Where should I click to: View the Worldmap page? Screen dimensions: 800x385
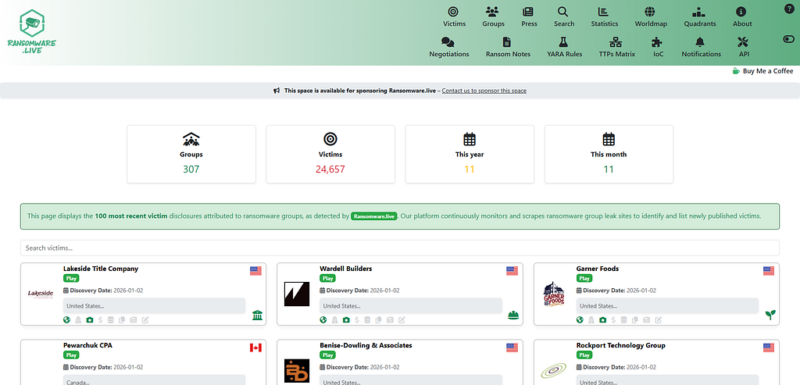[650, 17]
